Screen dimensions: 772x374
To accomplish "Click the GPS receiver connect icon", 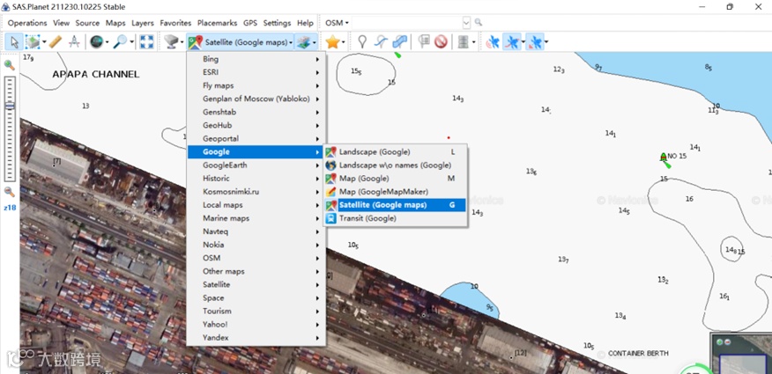I will (493, 42).
